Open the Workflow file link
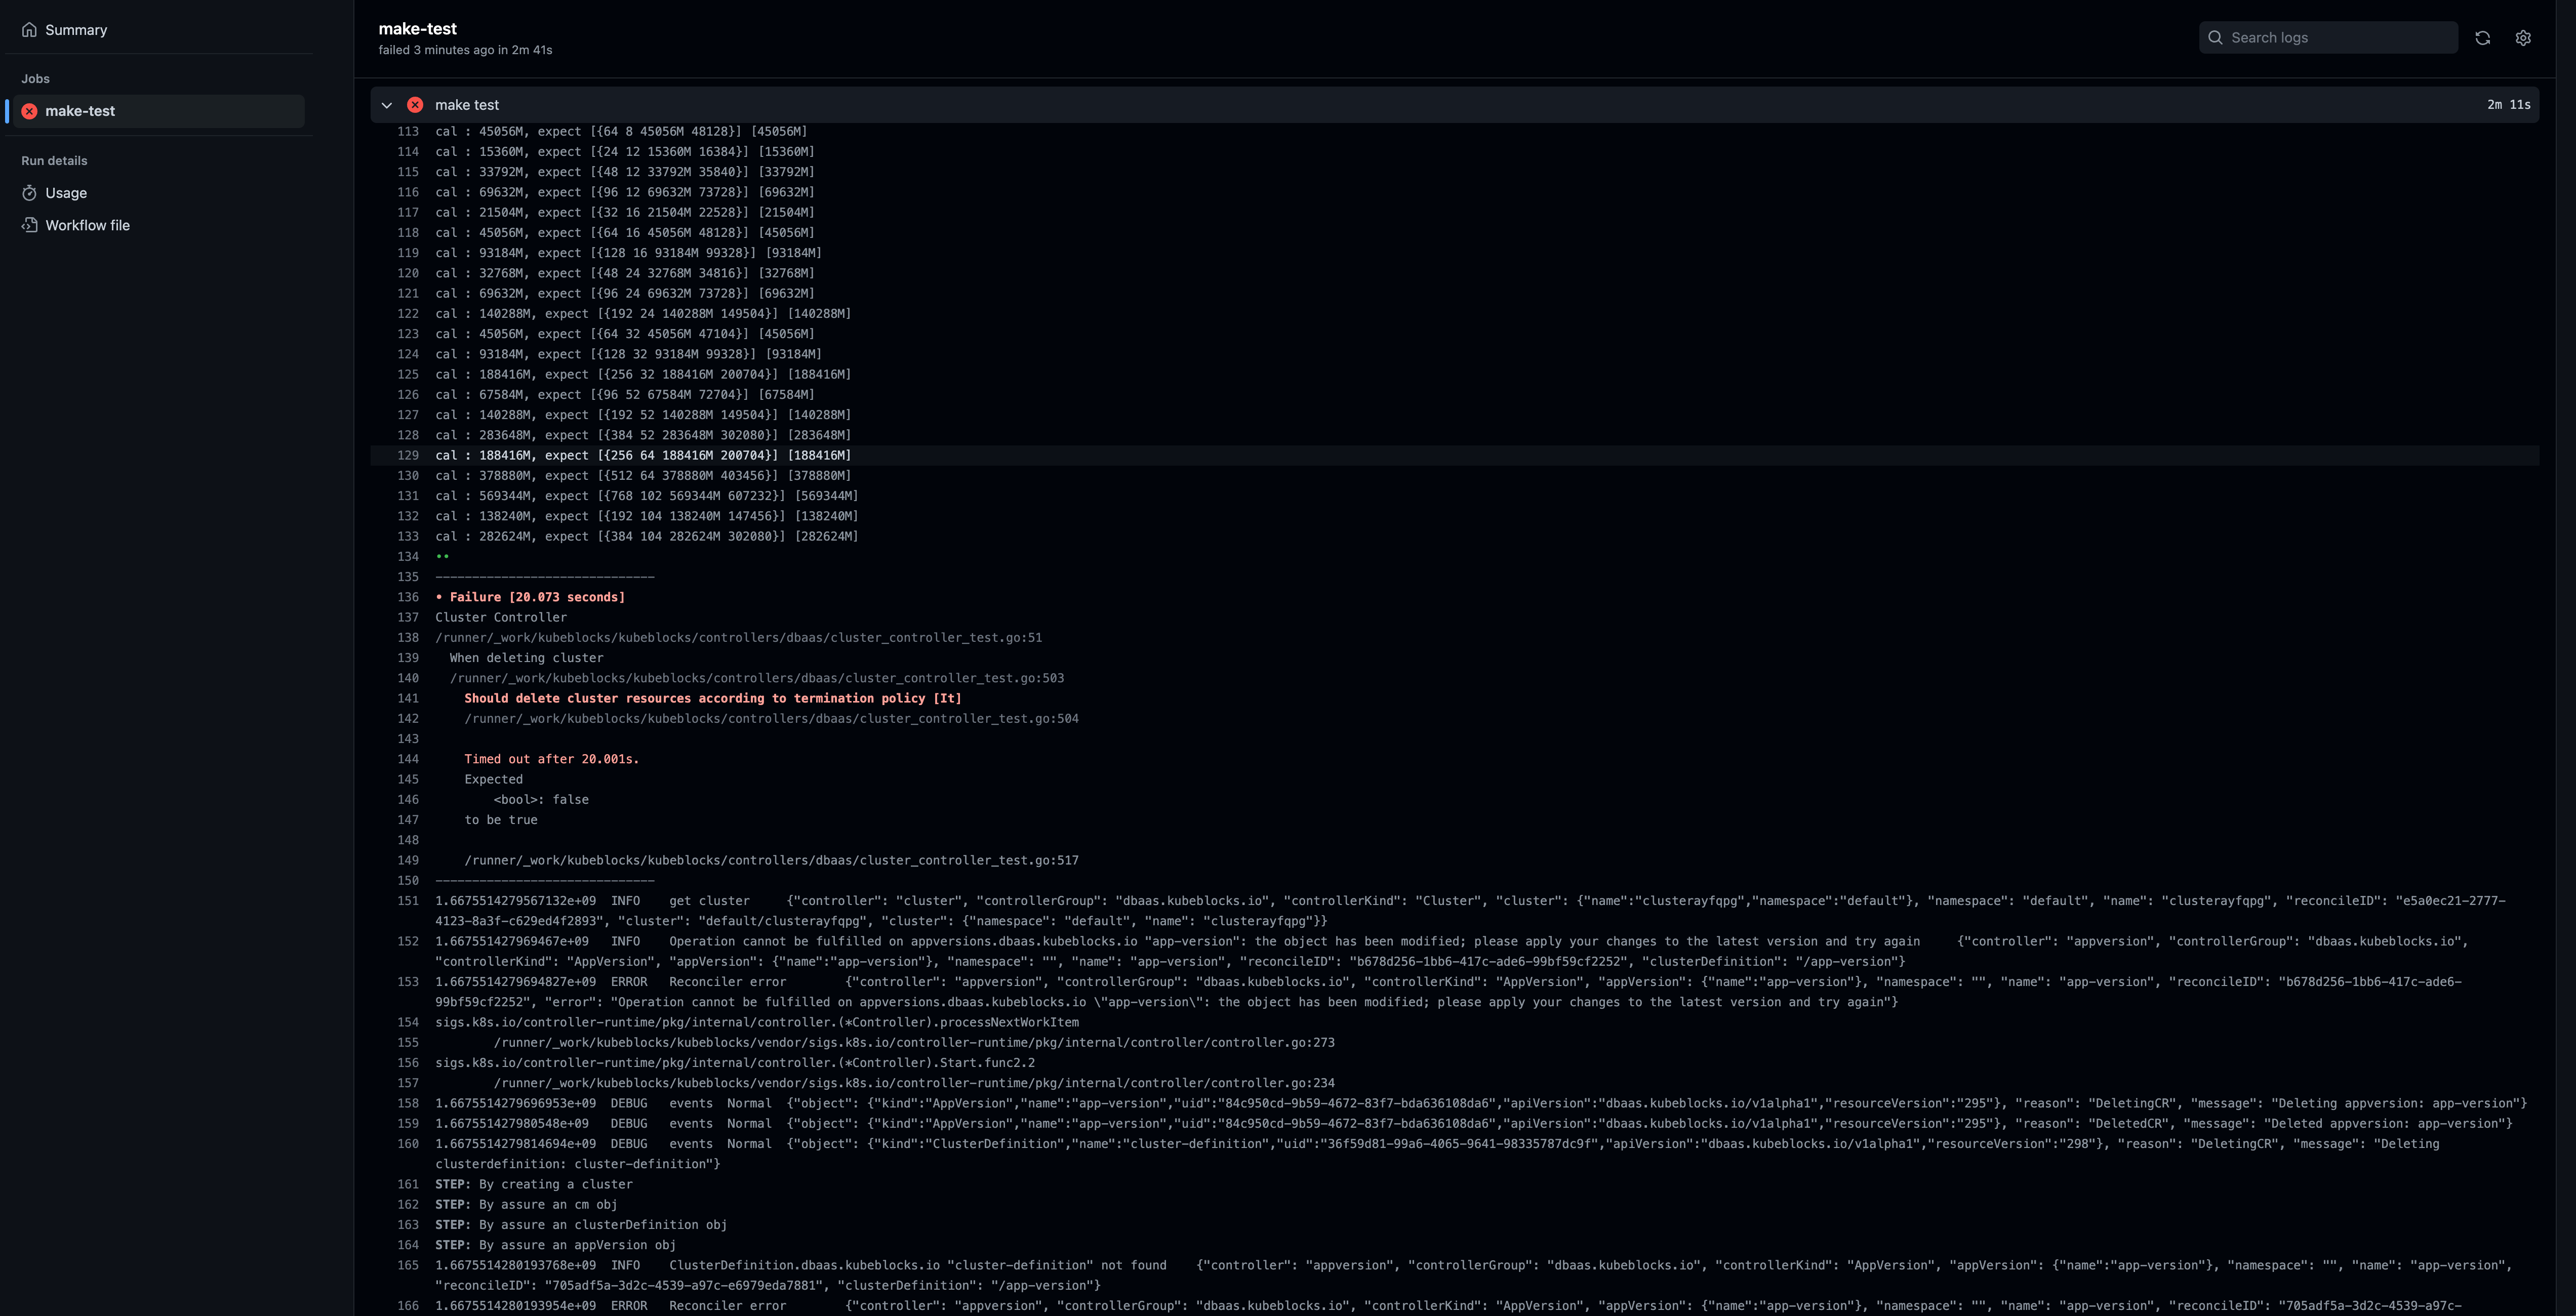 pyautogui.click(x=87, y=225)
